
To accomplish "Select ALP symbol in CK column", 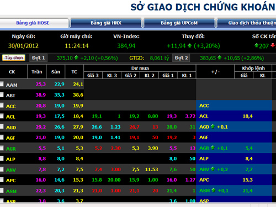I will pyautogui.click(x=10, y=160).
